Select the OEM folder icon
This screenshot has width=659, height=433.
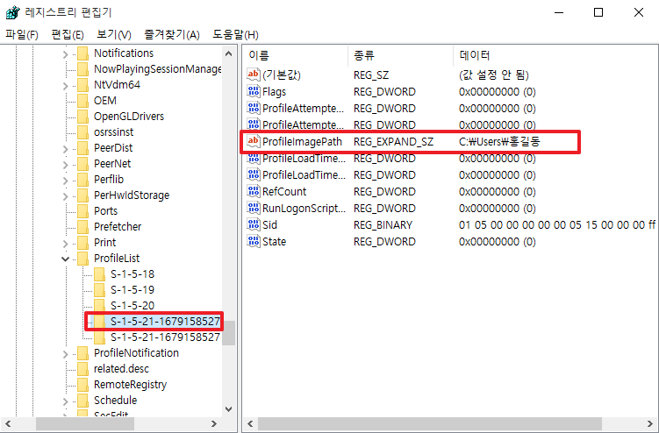[x=83, y=101]
